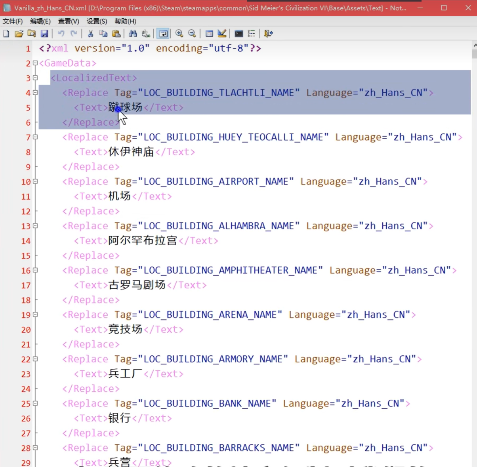The height and width of the screenshot is (467, 477).
Task: Collapse the BANK fold on line 25
Action: click(x=35, y=403)
